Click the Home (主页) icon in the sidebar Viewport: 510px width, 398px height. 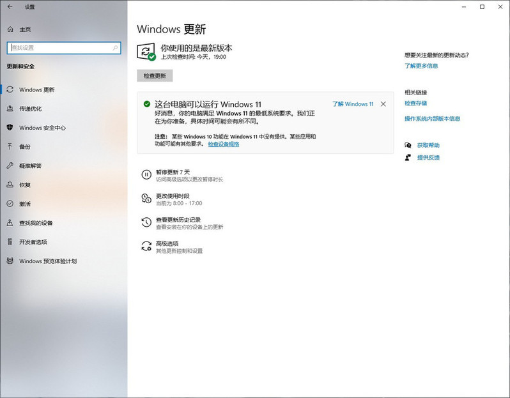click(x=10, y=29)
